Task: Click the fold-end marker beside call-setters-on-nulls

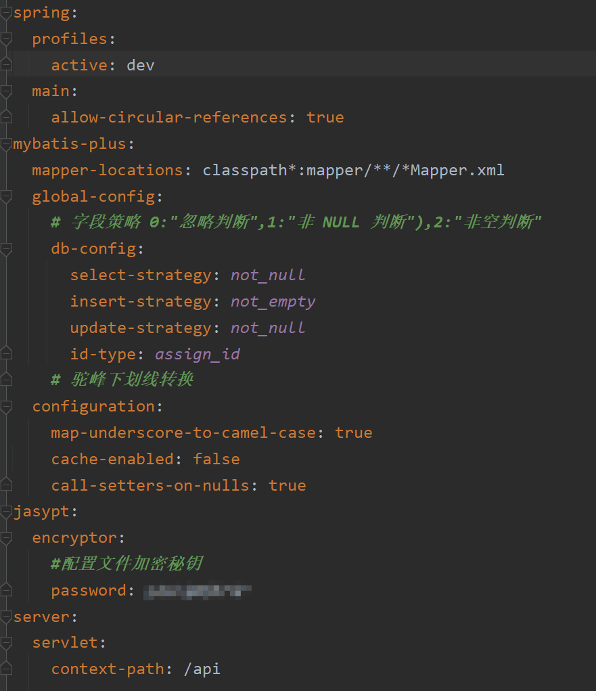Action: pos(6,485)
